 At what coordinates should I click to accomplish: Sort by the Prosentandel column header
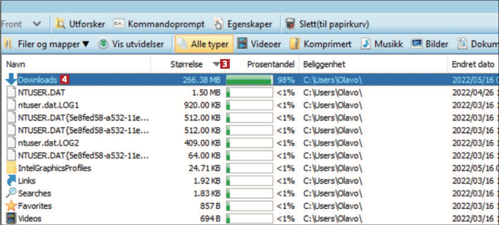click(x=271, y=64)
